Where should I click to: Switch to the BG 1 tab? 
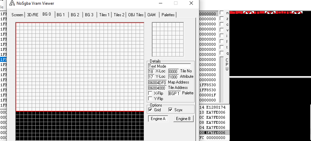61,15
